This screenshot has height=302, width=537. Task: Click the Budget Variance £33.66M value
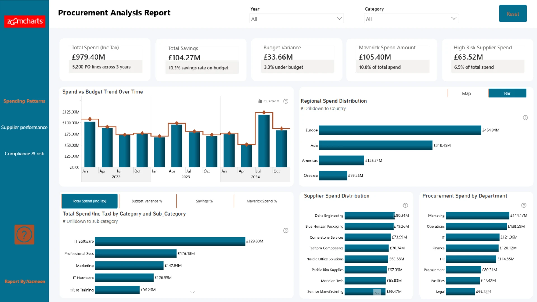[278, 57]
